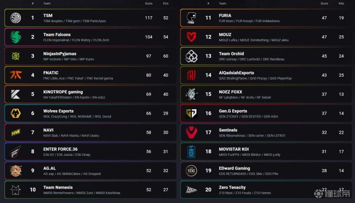Click the orange FNATIC logo
The height and width of the screenshot is (203, 355).
pos(16,75)
